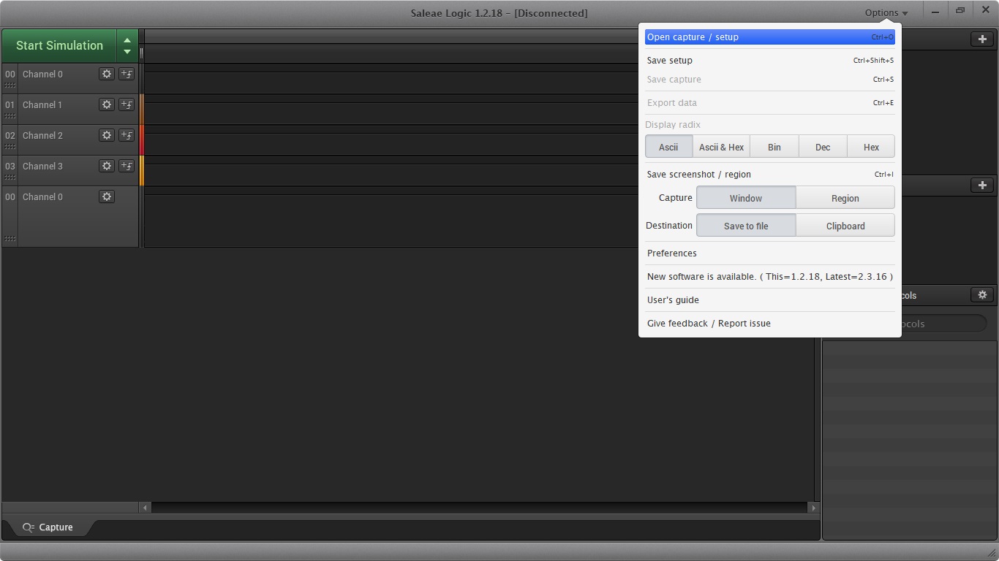Open capture settings arrows beside Start Simulation
The image size is (999, 561).
[127, 45]
